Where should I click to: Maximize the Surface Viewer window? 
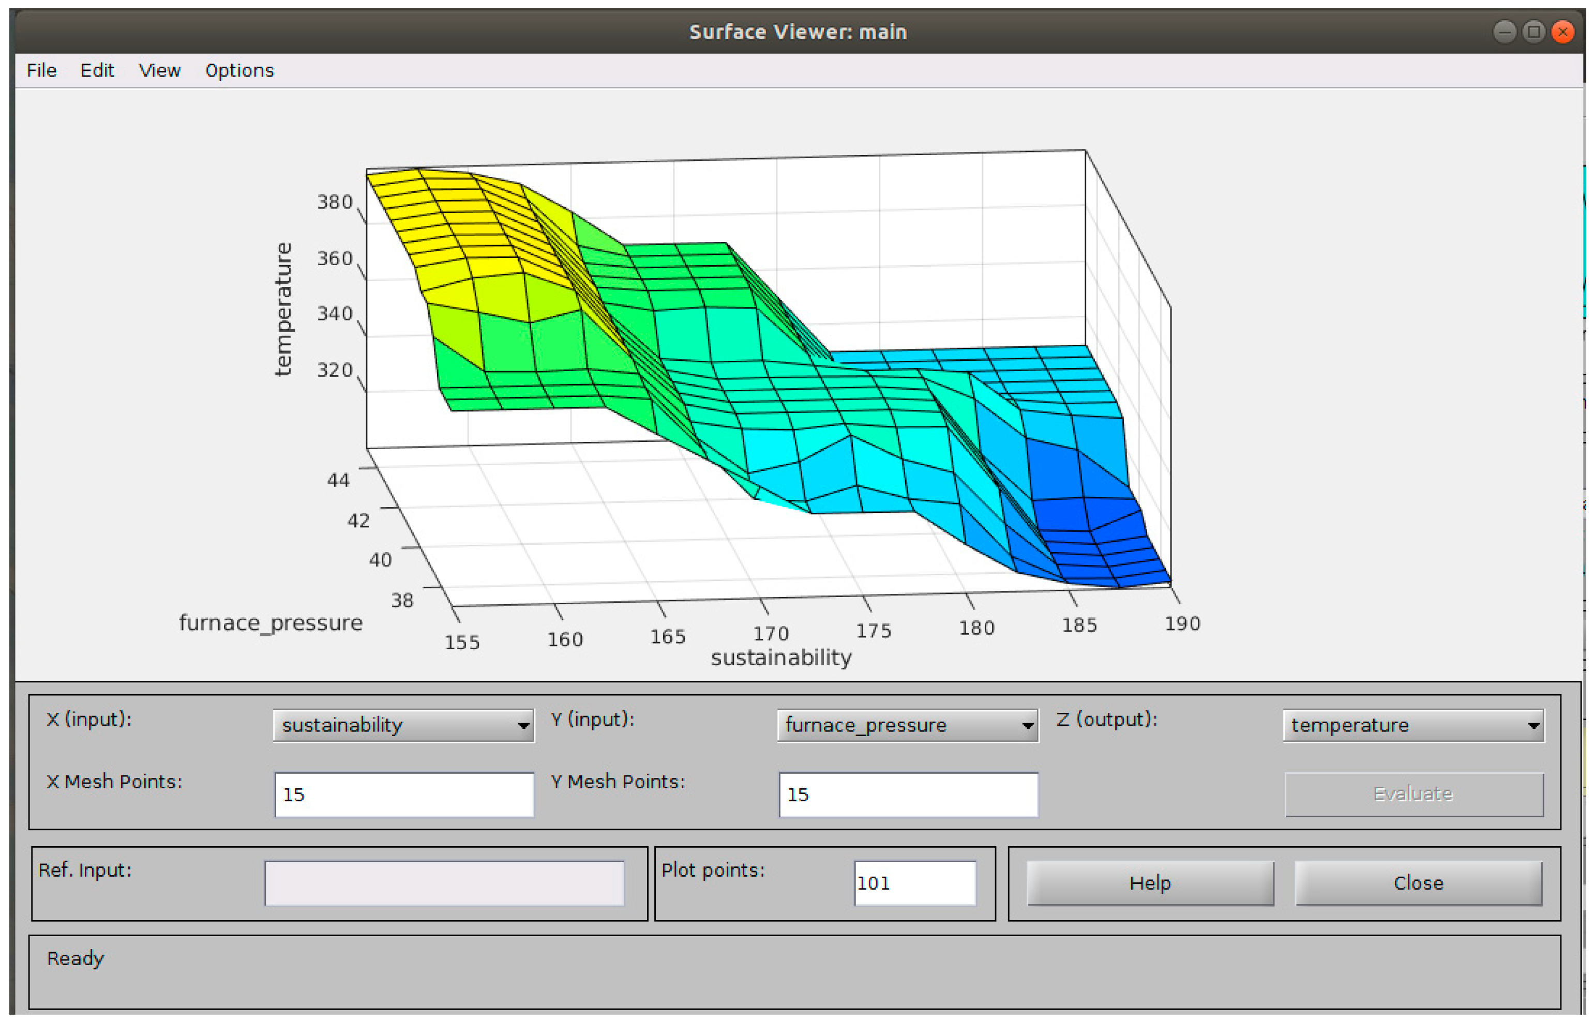tap(1534, 32)
